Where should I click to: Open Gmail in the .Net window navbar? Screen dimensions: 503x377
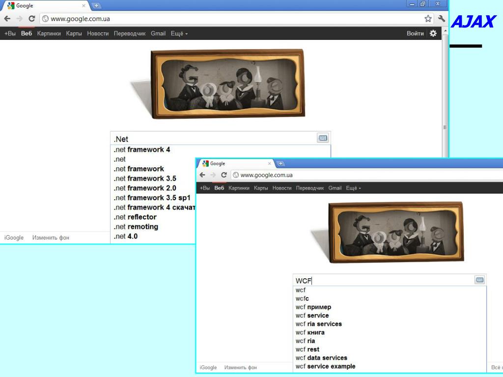(158, 33)
